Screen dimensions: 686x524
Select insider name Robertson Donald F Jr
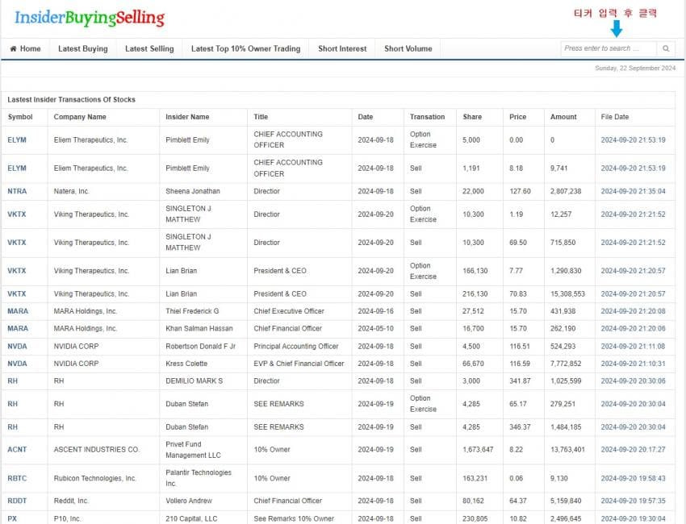pos(200,346)
